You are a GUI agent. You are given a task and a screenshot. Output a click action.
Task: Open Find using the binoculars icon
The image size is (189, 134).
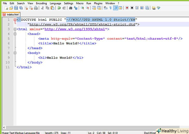tap(71, 8)
